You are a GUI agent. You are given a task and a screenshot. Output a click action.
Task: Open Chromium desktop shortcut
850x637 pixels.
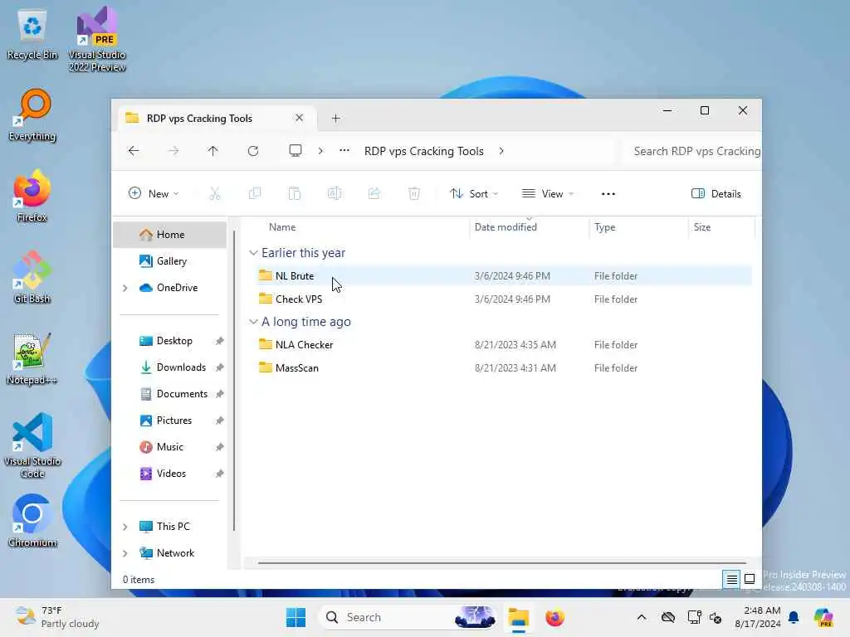32,521
